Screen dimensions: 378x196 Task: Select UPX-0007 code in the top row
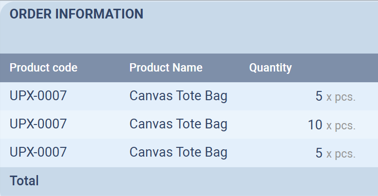38,96
